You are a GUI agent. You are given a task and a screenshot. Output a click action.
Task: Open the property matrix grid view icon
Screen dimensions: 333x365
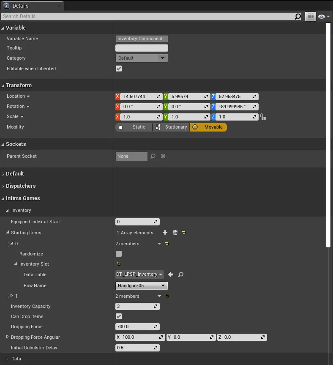[x=311, y=16]
